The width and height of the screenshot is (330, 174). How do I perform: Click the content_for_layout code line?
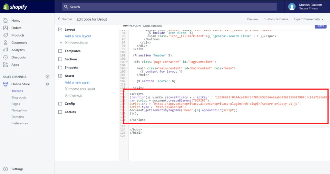pos(161,71)
